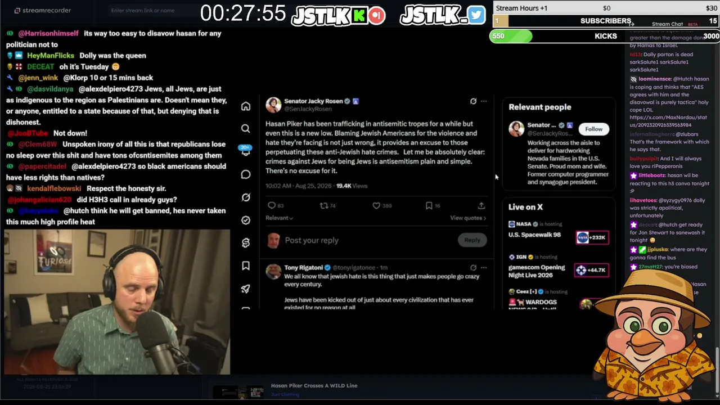
Task: Click Tony Rigatoni's profile avatar
Action: [273, 272]
